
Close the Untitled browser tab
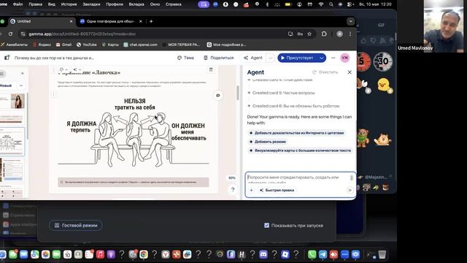tap(72, 21)
